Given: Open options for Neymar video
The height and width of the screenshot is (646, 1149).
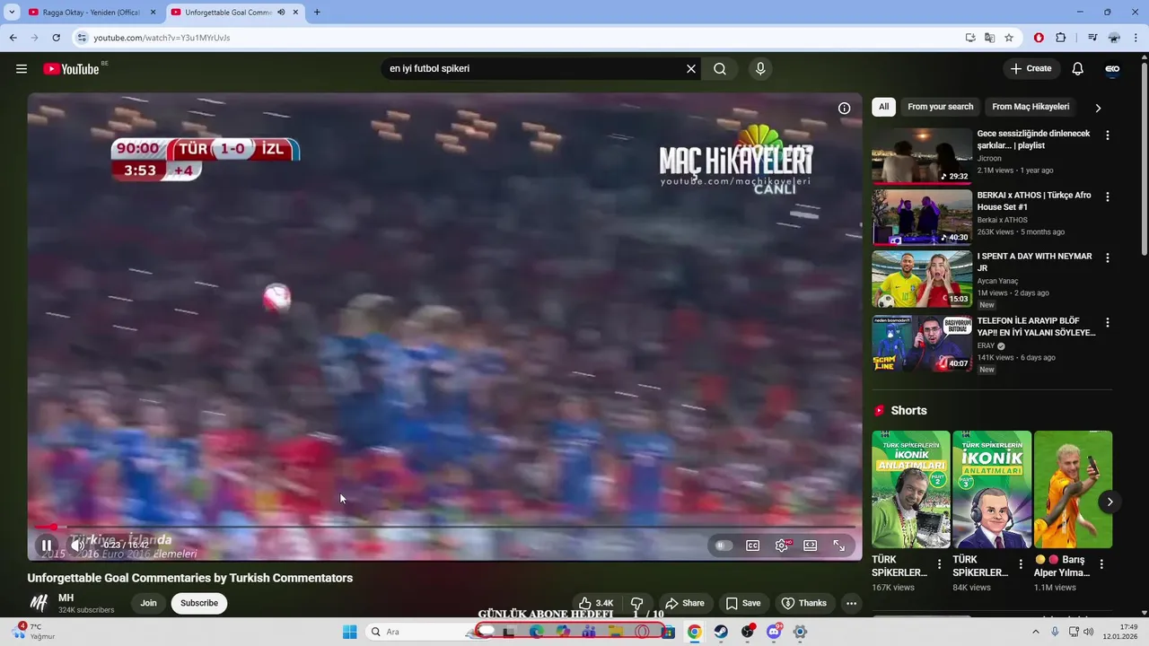Looking at the screenshot, I should [1107, 258].
